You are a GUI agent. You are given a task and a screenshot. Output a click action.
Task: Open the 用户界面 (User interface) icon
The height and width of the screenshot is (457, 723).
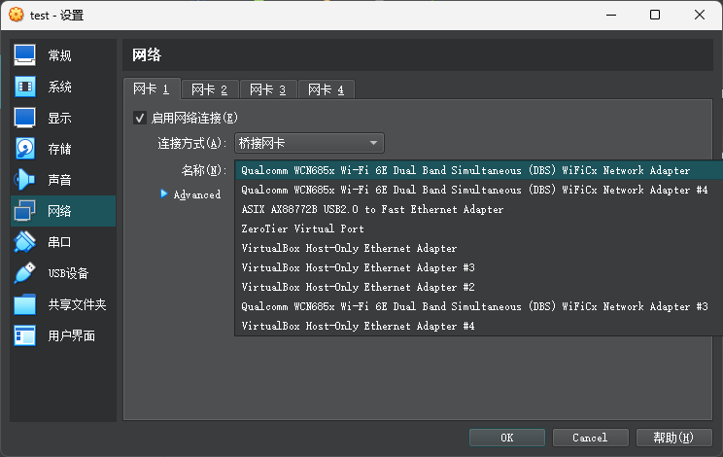coord(25,335)
